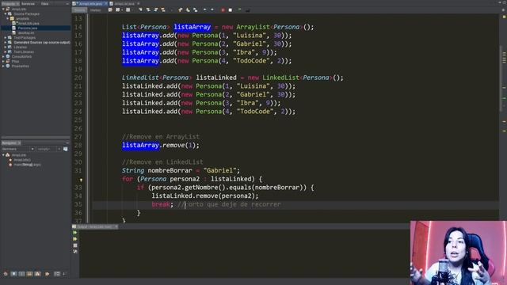Collapse the package folder under Source Packages
The image size is (507, 285).
pos(8,19)
